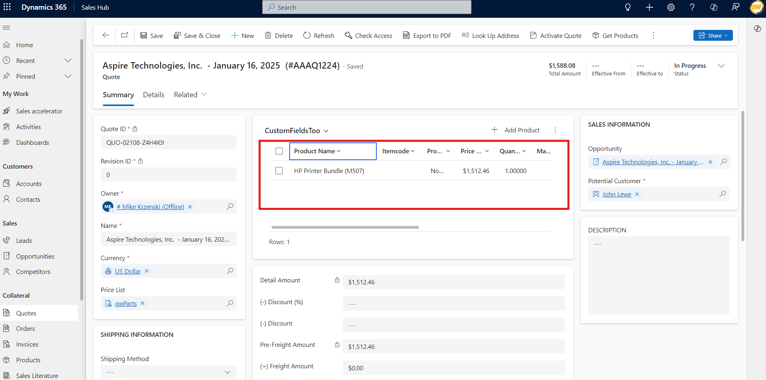
Task: Remove US Dollar currency with X
Action: click(147, 271)
